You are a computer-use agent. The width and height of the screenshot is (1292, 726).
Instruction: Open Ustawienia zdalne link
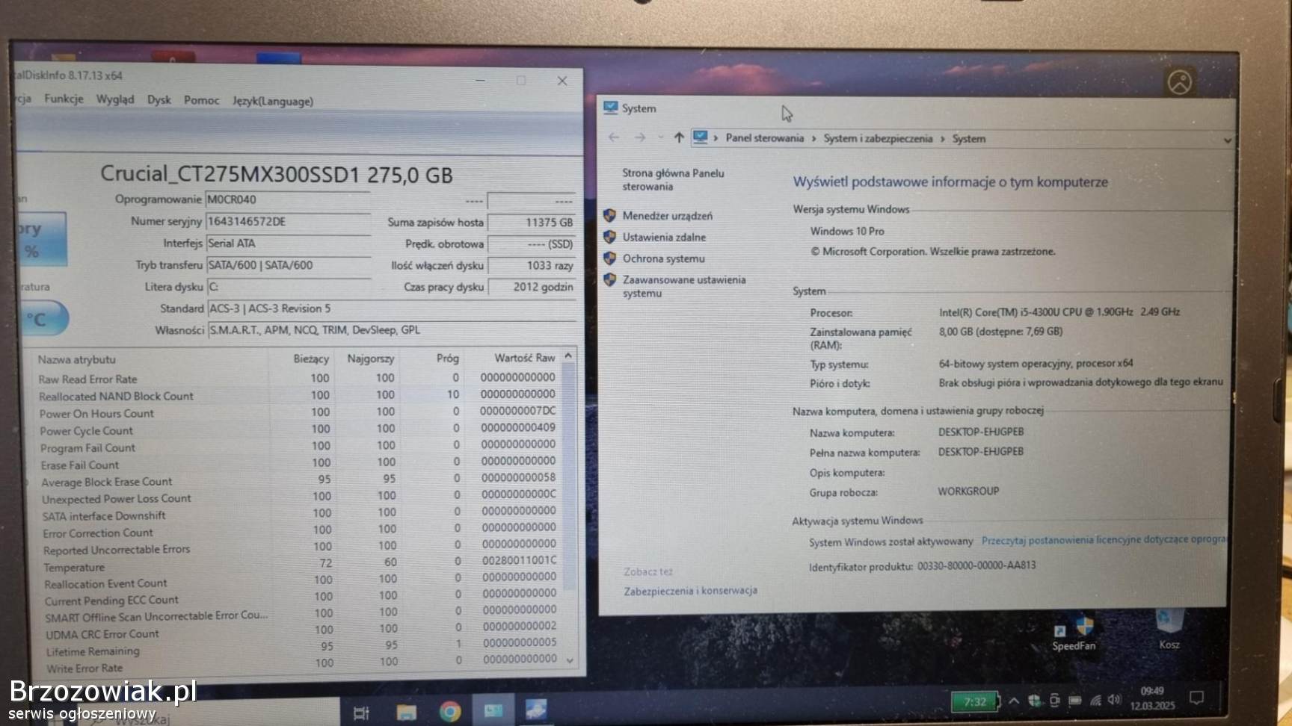tap(664, 237)
